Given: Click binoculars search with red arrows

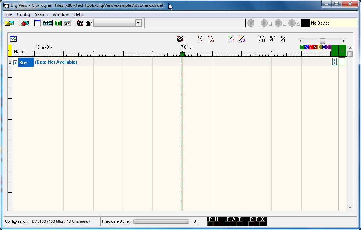Looking at the screenshot, I should tap(80, 23).
